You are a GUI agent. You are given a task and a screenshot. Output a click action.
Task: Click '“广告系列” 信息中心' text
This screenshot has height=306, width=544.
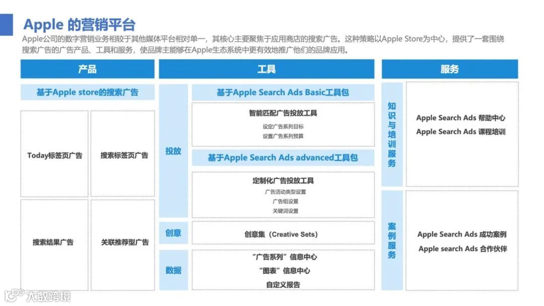pyautogui.click(x=285, y=257)
